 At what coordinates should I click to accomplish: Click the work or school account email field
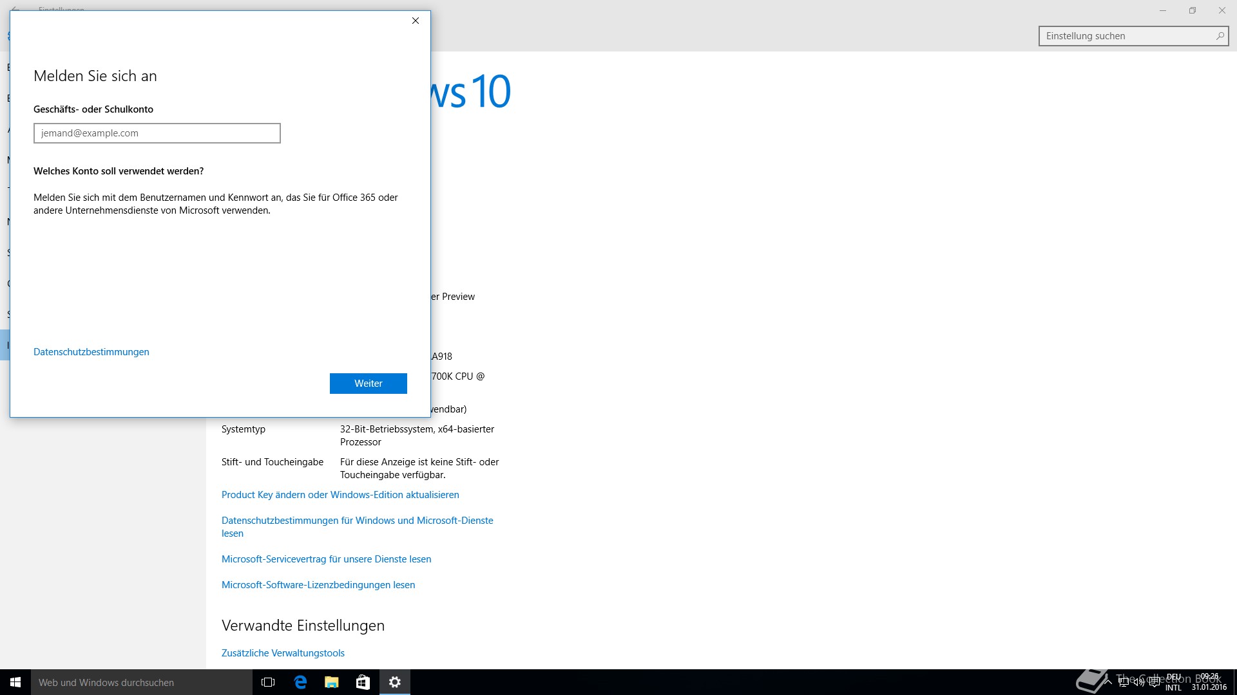pyautogui.click(x=157, y=133)
